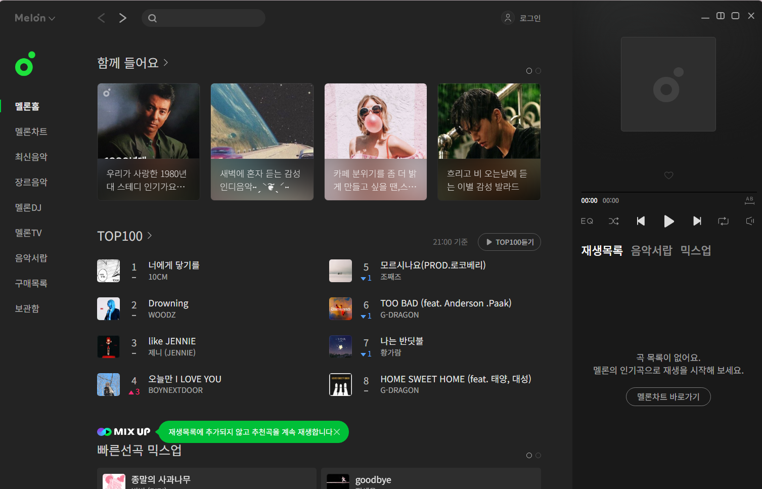Toggle shuffle playback

point(613,221)
